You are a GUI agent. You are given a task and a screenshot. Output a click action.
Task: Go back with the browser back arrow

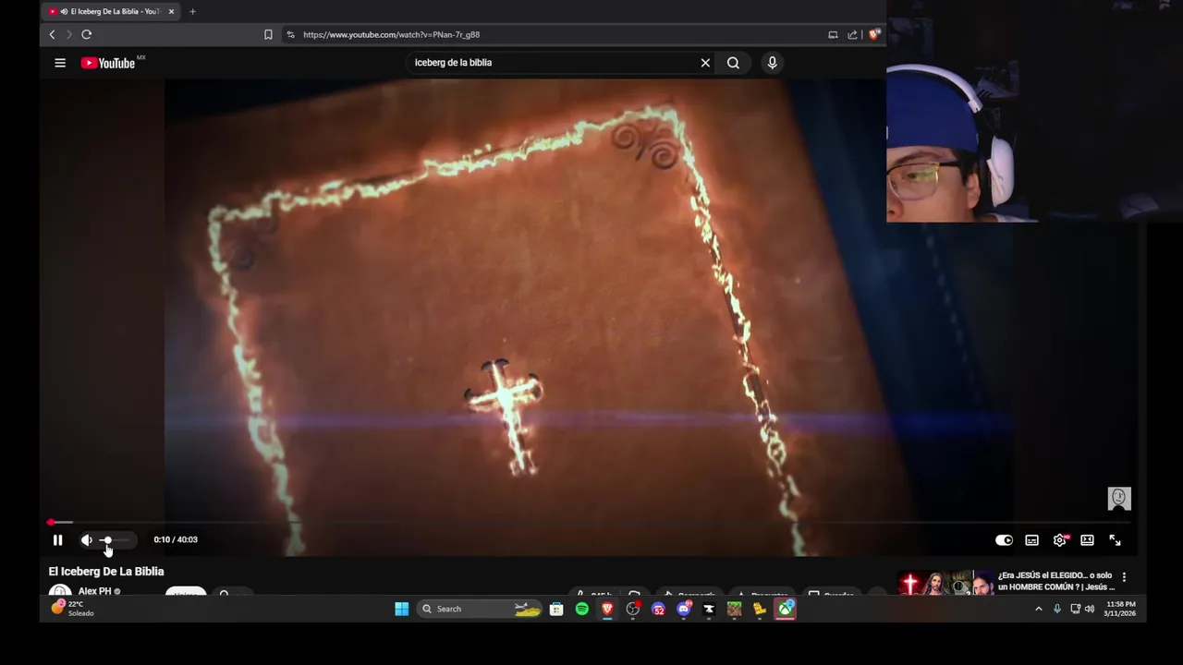pos(52,34)
